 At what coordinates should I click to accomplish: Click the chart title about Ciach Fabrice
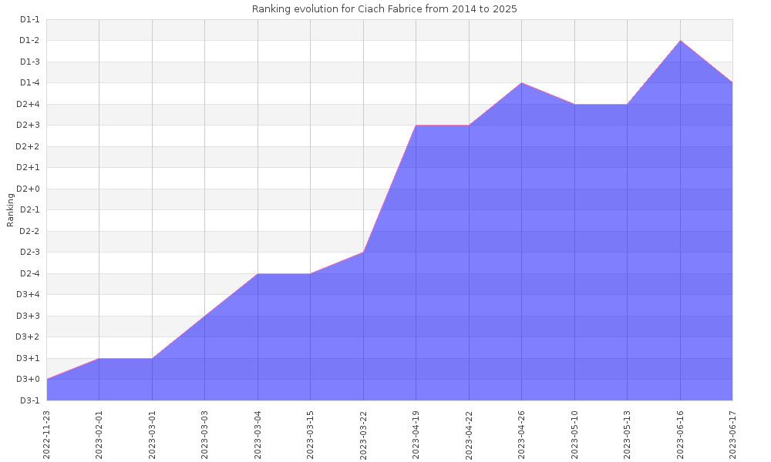click(x=385, y=9)
